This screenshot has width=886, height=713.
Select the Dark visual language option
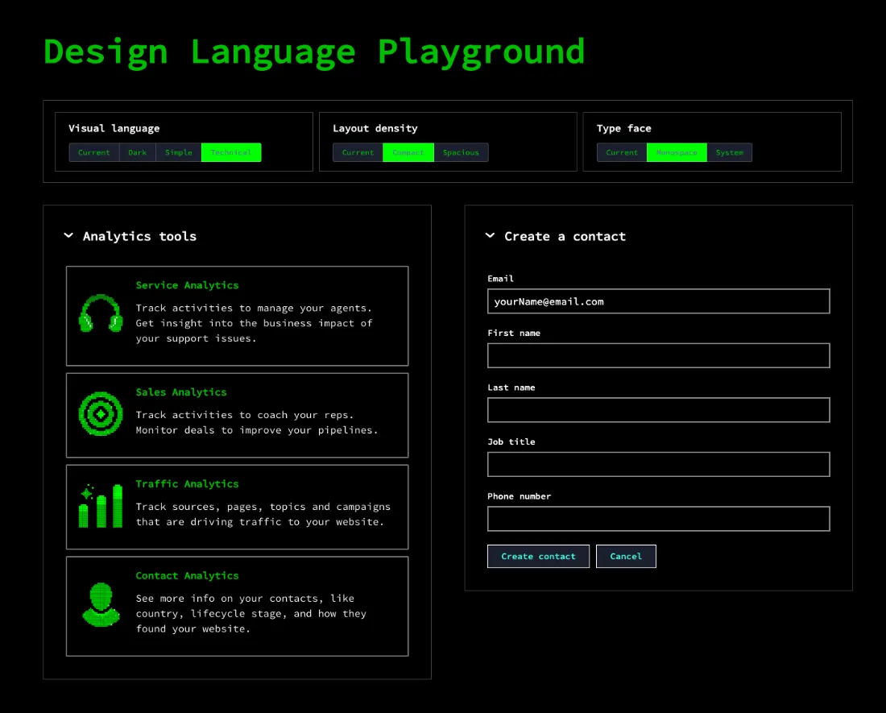[138, 152]
